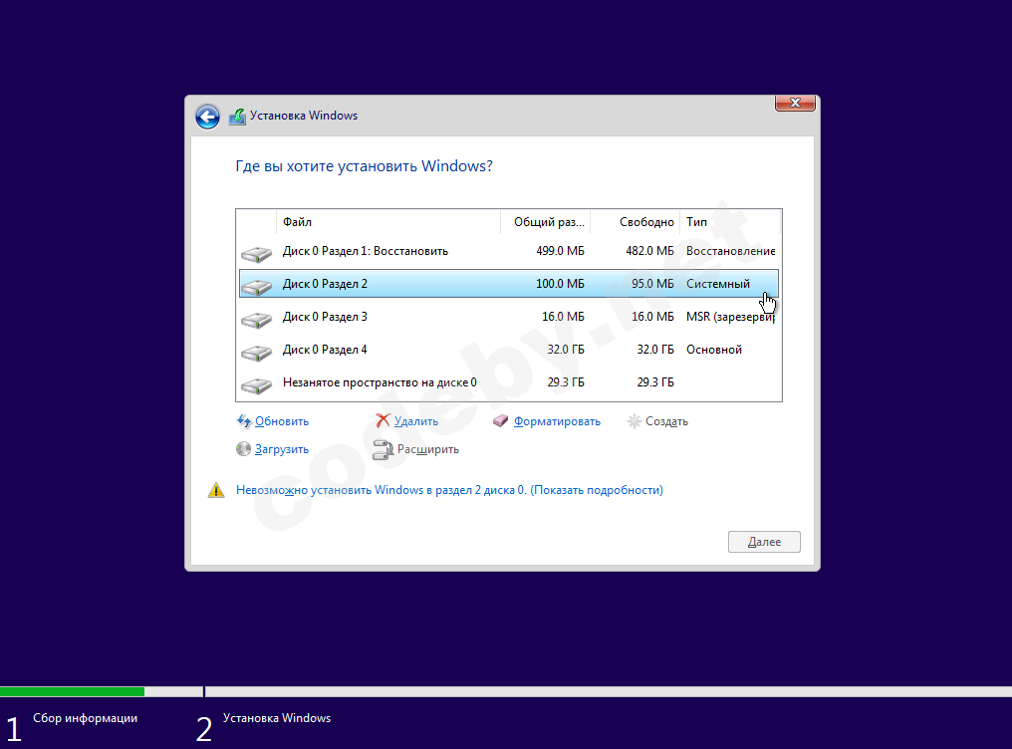Viewport: 1012px width, 749px height.
Task: Click the 32.0 ГБ free space cell
Action: pyautogui.click(x=655, y=350)
